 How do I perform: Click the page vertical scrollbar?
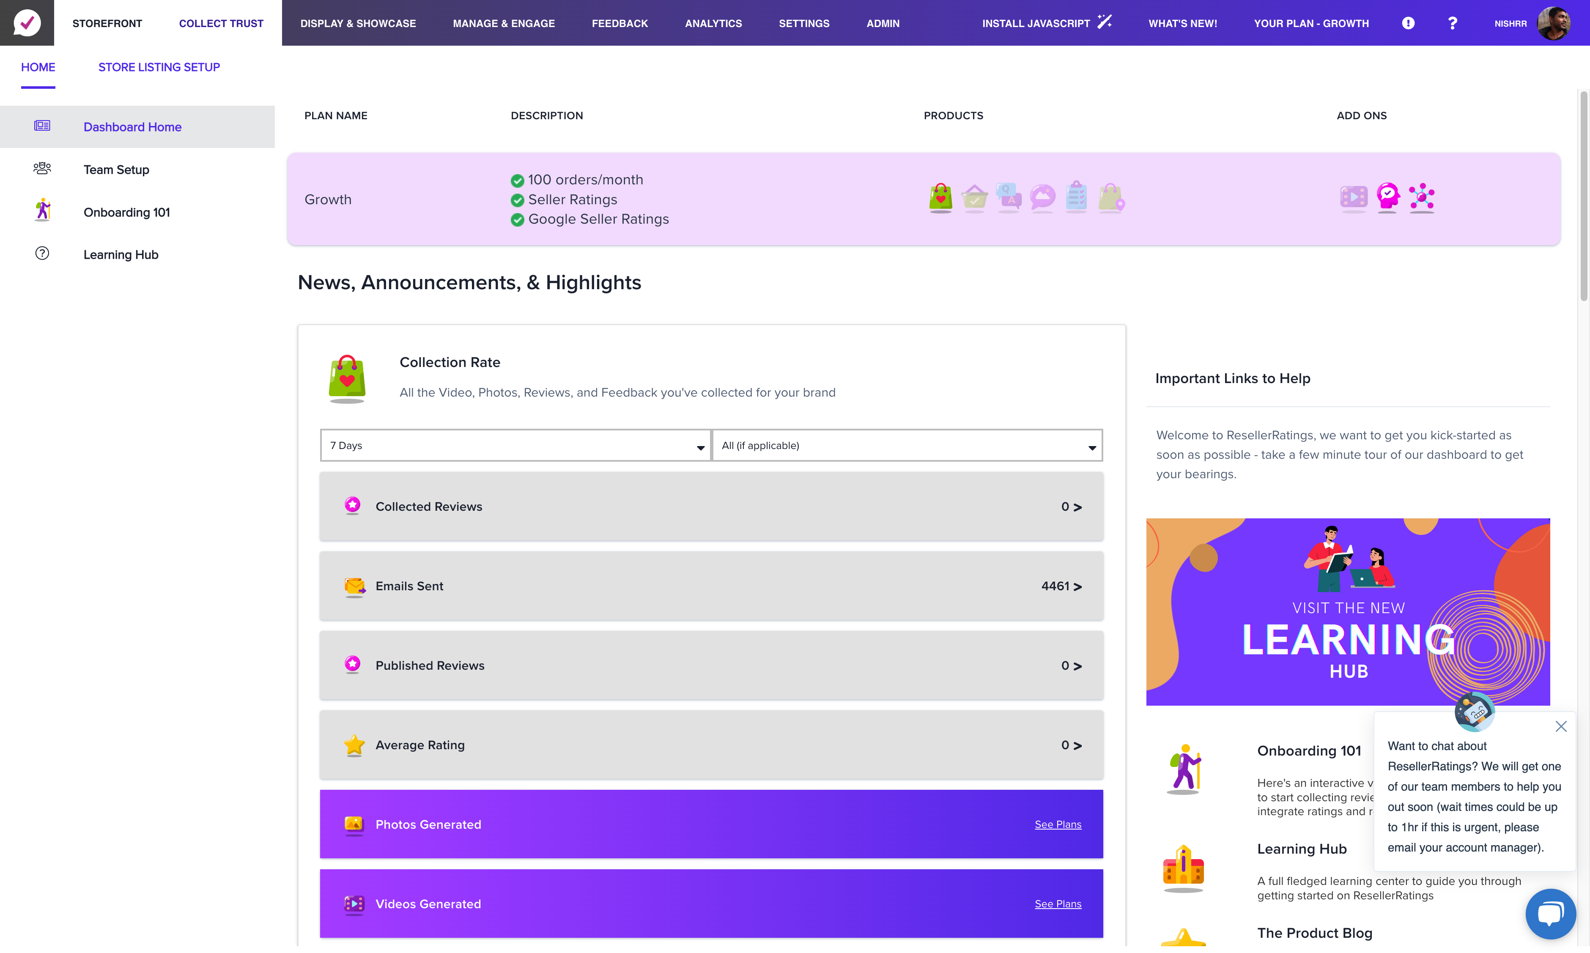(x=1584, y=196)
